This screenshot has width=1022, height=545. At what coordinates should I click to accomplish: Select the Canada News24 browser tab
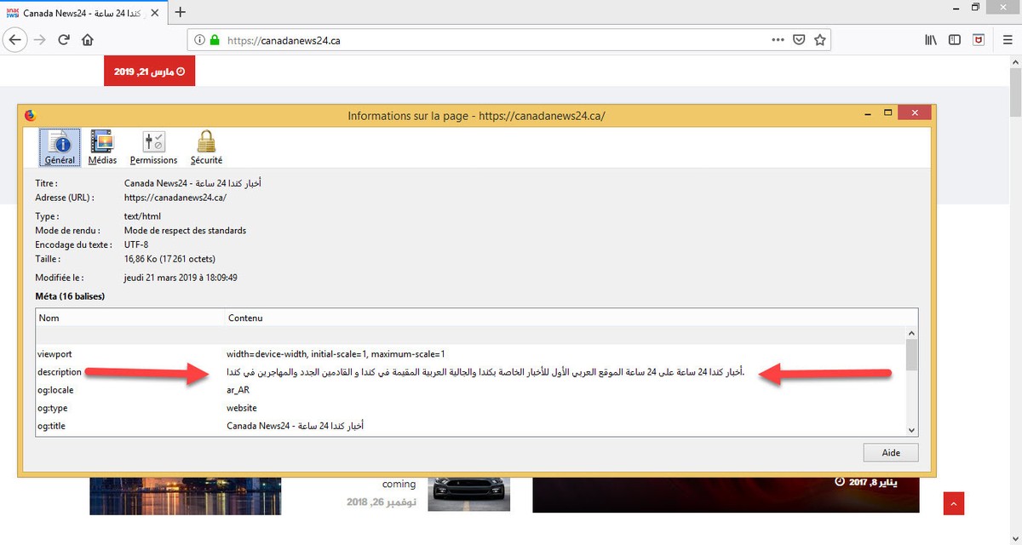83,13
